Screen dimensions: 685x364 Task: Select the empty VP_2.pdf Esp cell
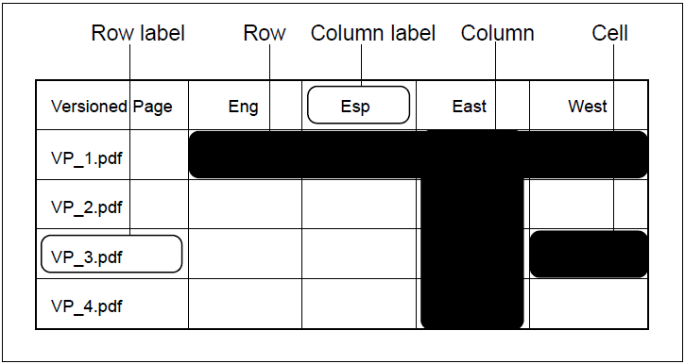click(359, 204)
